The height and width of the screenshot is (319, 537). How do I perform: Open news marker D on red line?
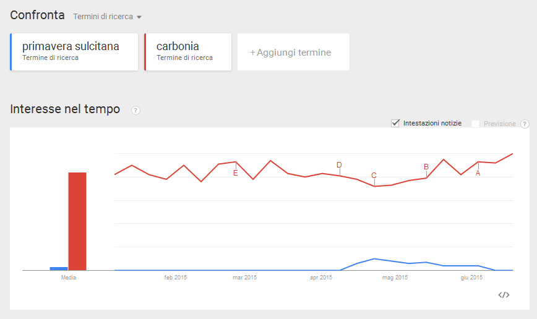click(x=339, y=164)
